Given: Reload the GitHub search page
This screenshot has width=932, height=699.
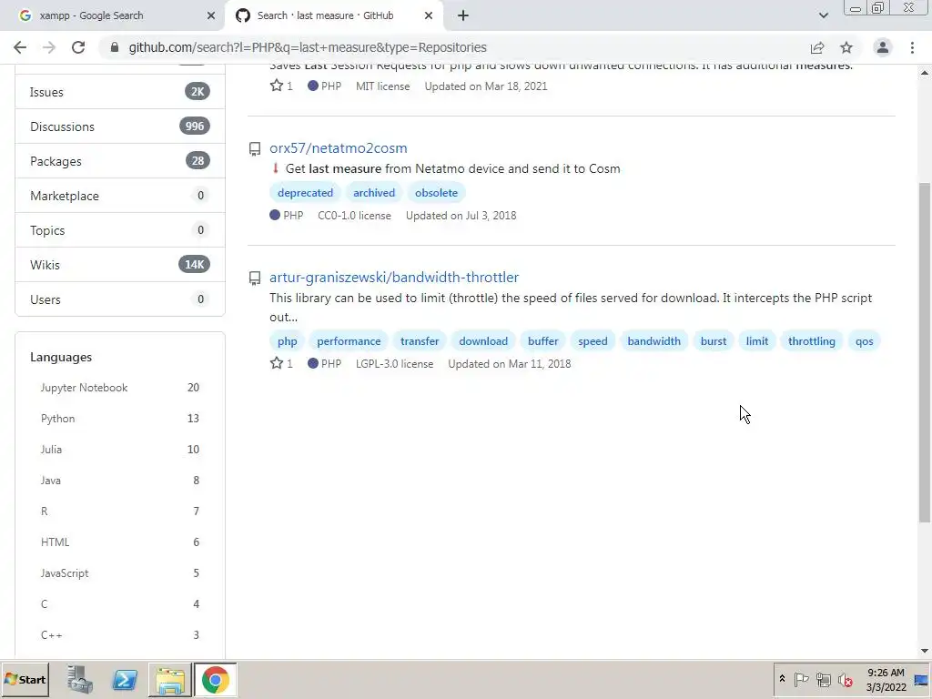Looking at the screenshot, I should (x=78, y=47).
